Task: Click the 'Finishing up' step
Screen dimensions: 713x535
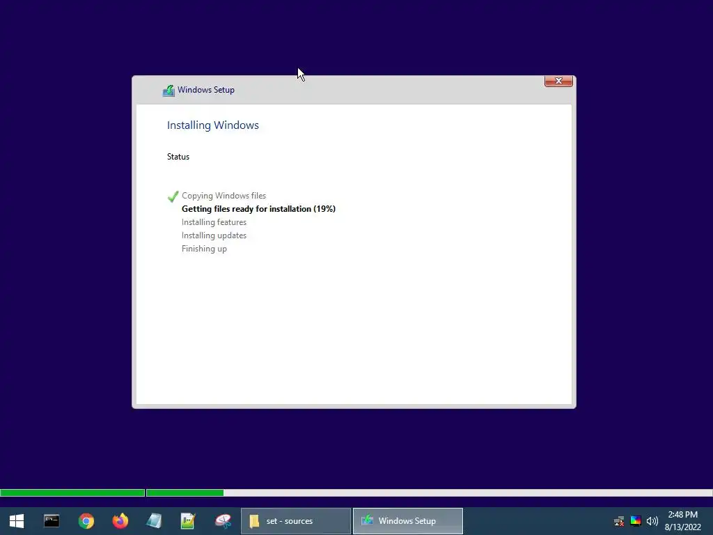Action: (x=204, y=249)
